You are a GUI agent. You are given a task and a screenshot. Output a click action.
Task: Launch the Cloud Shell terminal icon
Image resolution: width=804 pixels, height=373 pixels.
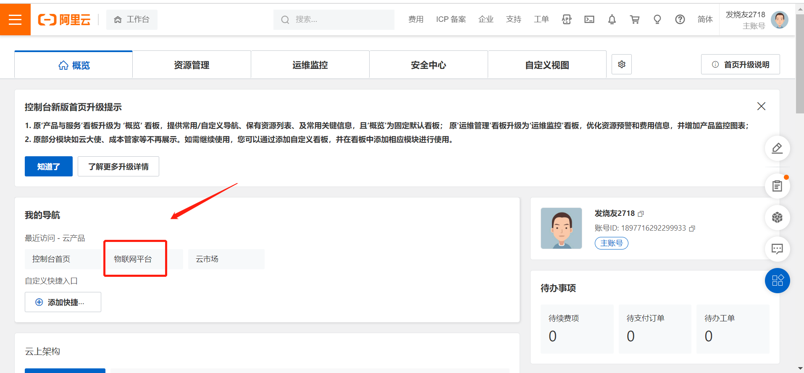[x=589, y=19]
